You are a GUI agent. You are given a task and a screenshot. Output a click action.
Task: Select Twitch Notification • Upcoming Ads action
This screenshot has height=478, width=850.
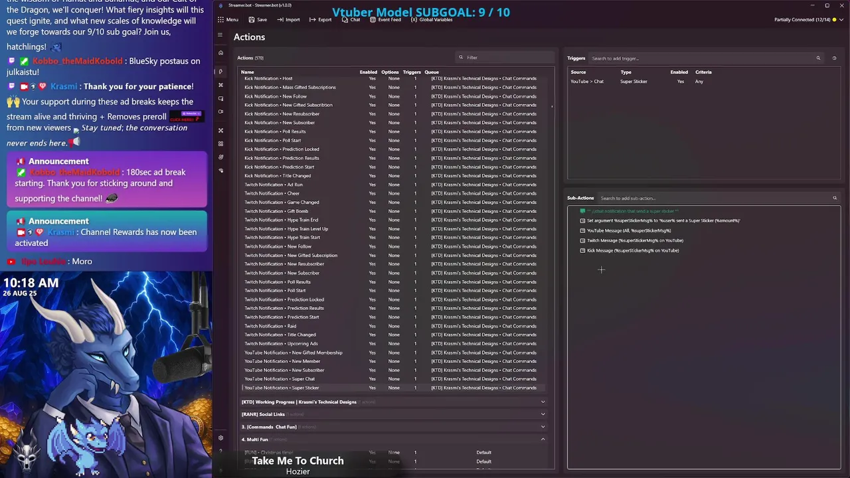(x=393, y=344)
